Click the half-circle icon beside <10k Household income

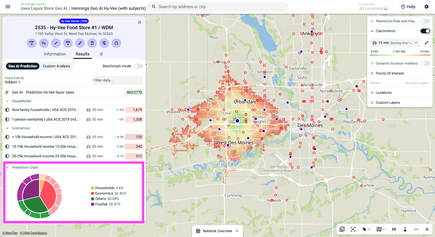tap(7, 137)
